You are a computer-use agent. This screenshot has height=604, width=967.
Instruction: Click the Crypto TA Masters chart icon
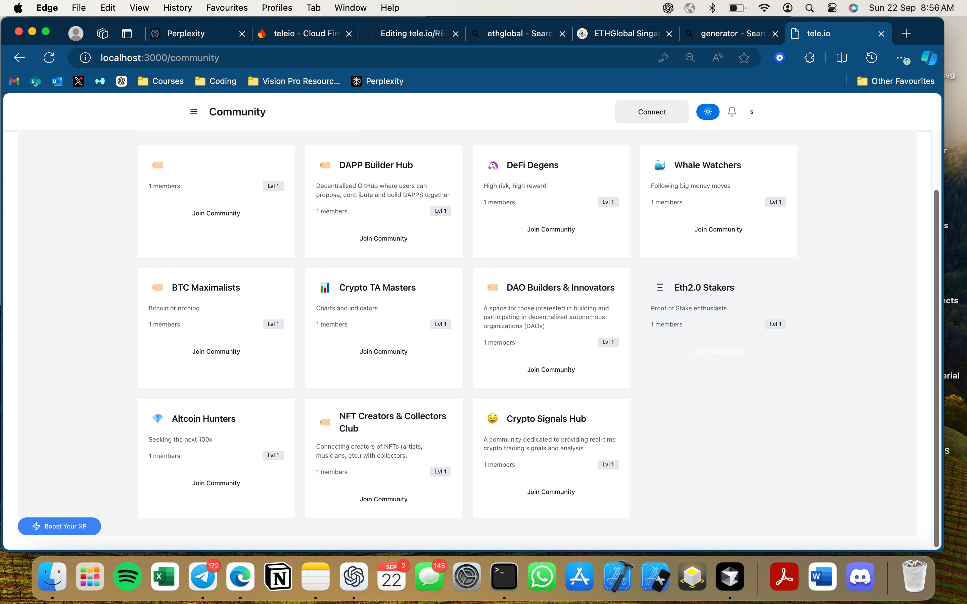click(x=325, y=287)
